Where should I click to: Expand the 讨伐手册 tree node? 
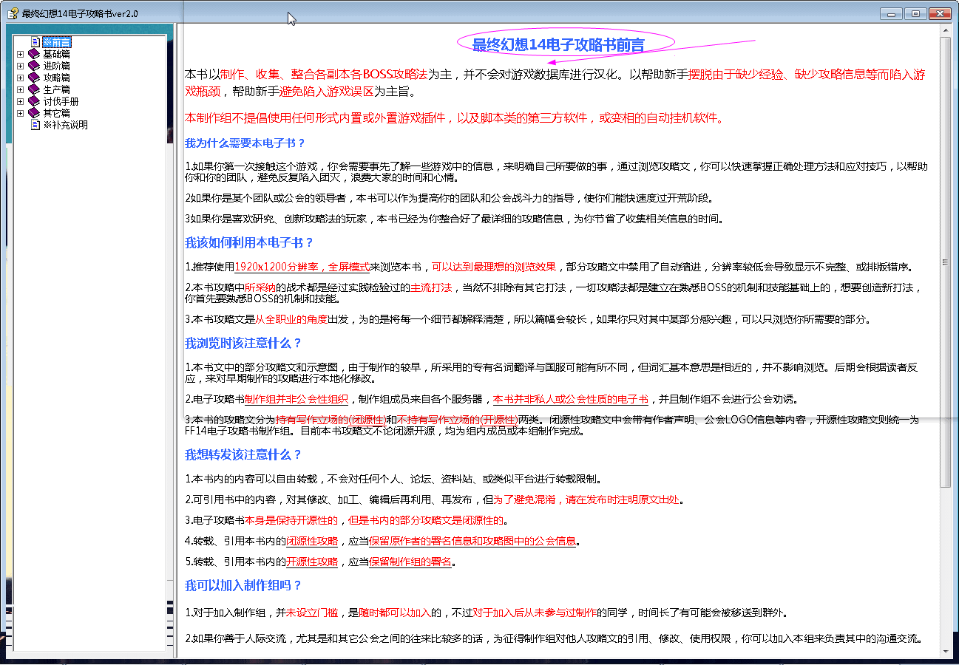tap(21, 101)
